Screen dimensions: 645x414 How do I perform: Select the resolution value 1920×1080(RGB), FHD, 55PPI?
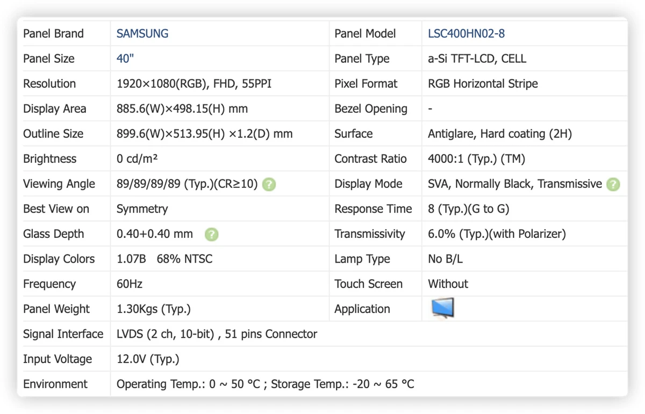[x=194, y=84]
